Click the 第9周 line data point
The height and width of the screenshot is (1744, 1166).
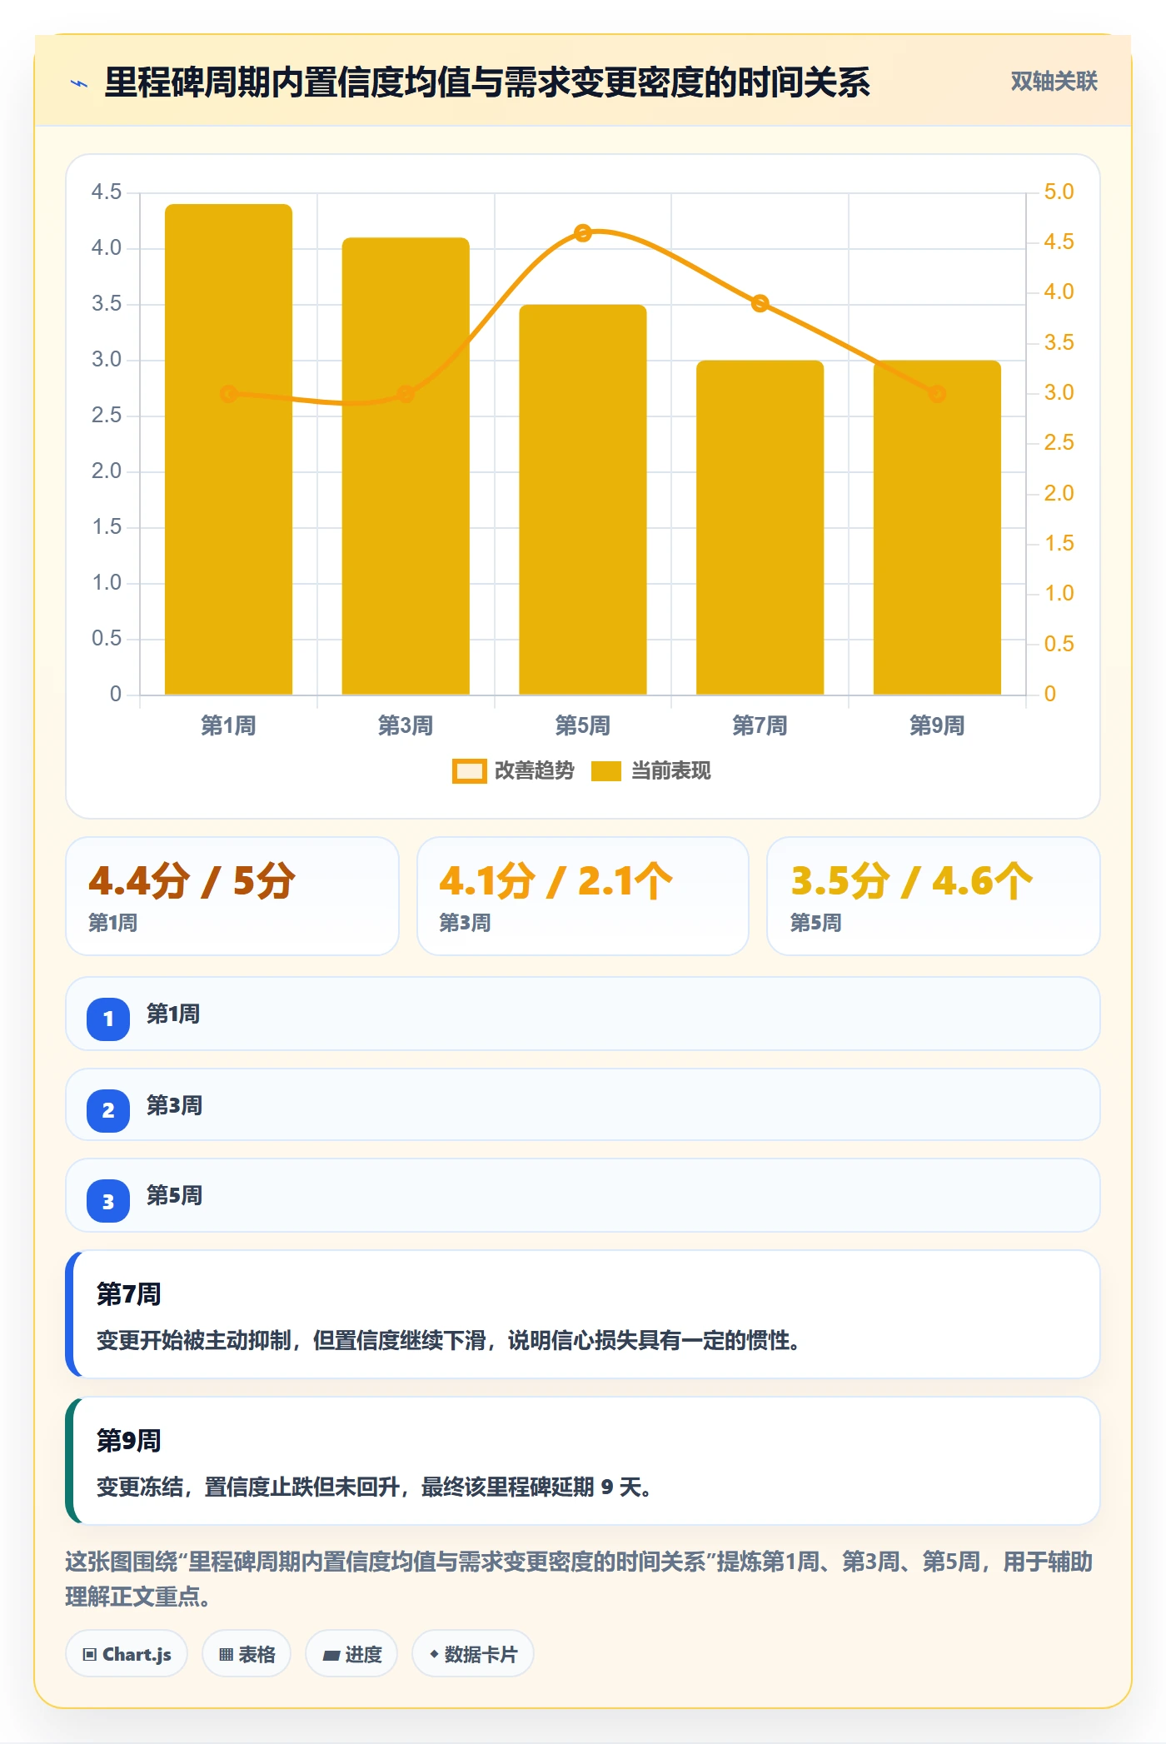point(937,393)
